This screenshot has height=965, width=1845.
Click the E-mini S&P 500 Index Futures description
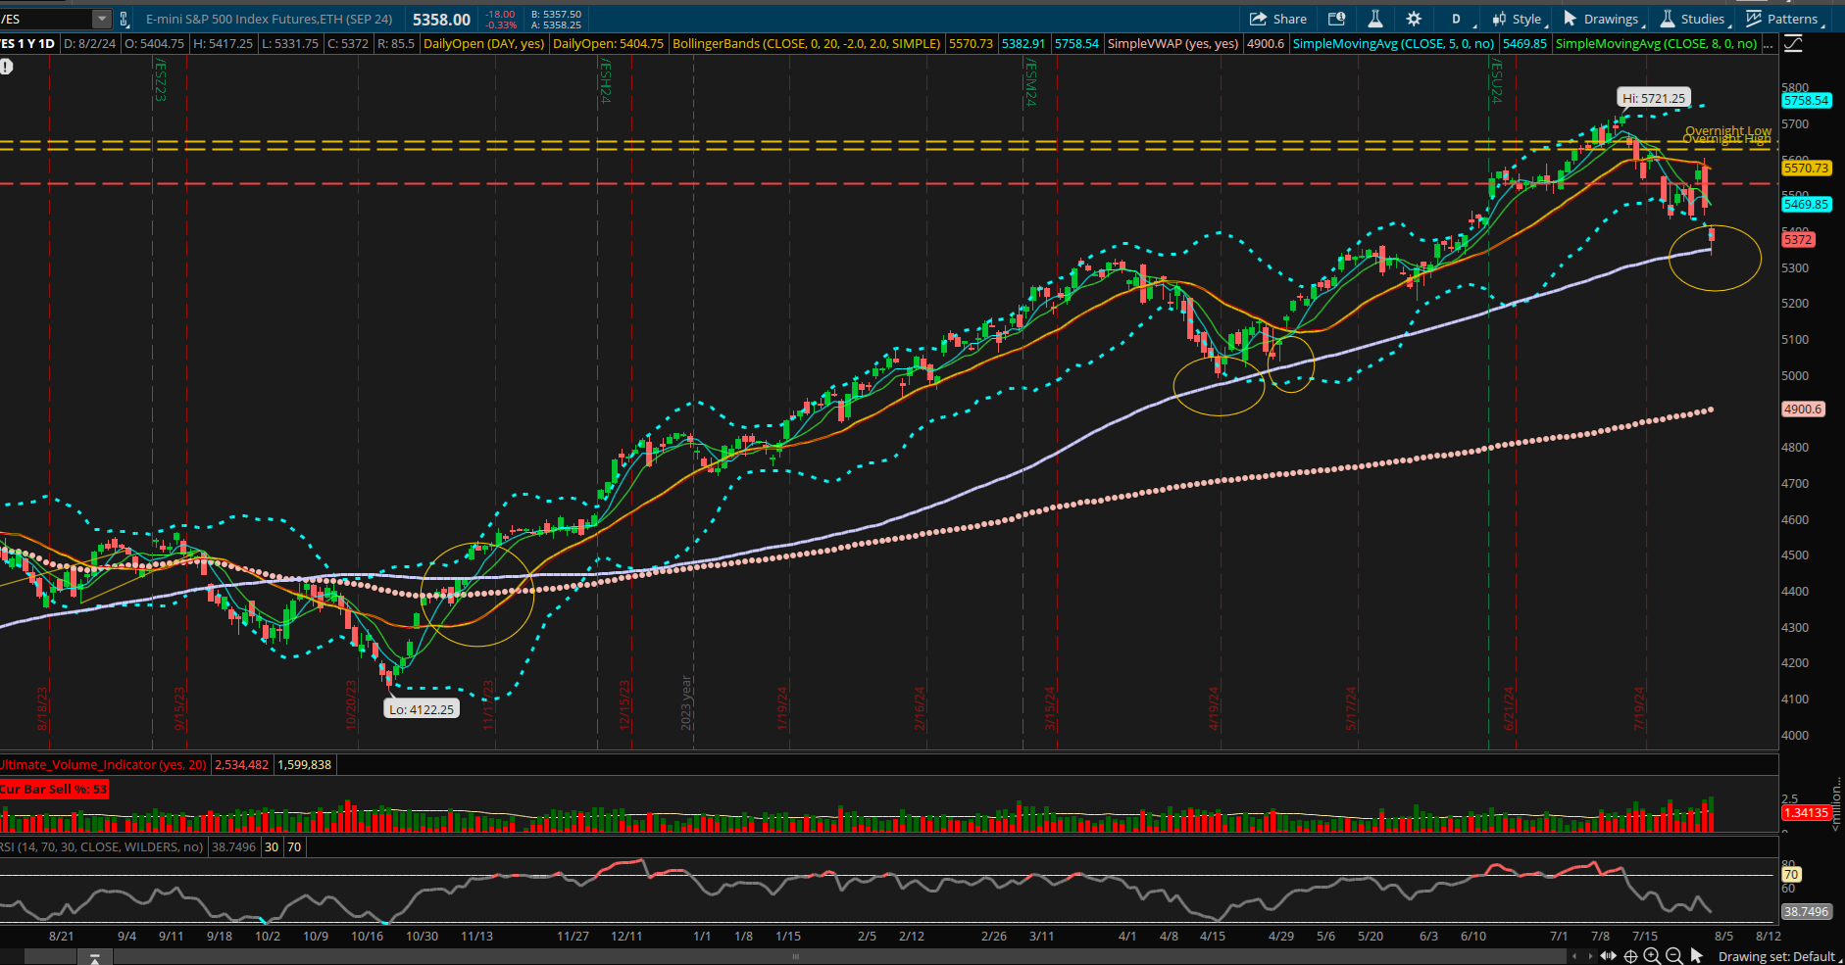[269, 19]
